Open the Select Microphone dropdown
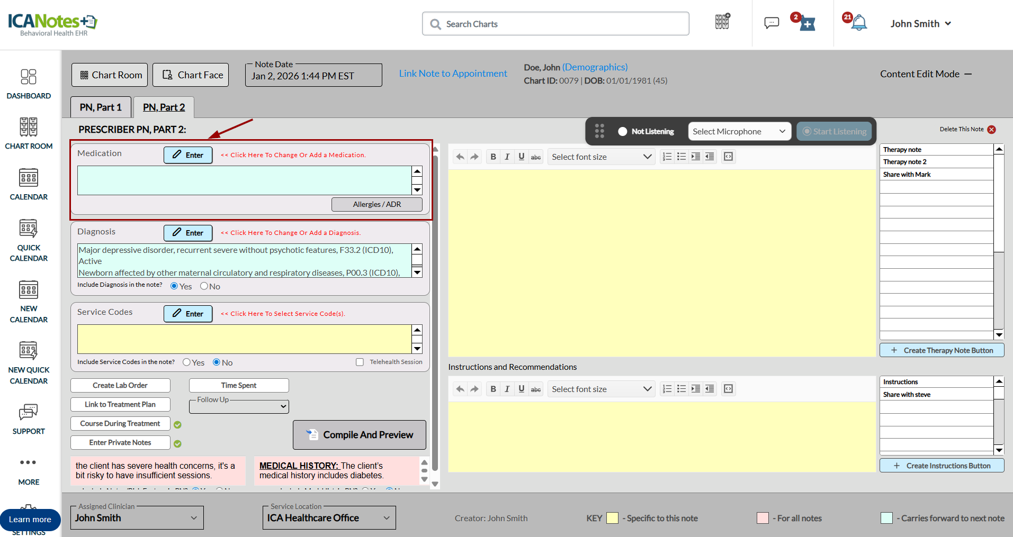The height and width of the screenshot is (537, 1013). click(x=739, y=132)
